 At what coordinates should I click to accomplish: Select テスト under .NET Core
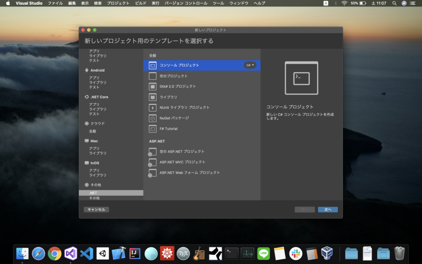pyautogui.click(x=94, y=114)
